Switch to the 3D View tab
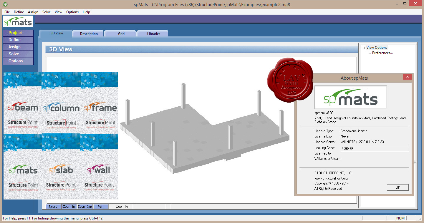 pos(56,33)
